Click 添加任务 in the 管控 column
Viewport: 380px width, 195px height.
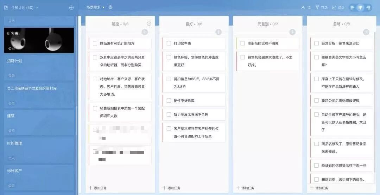tap(98, 188)
